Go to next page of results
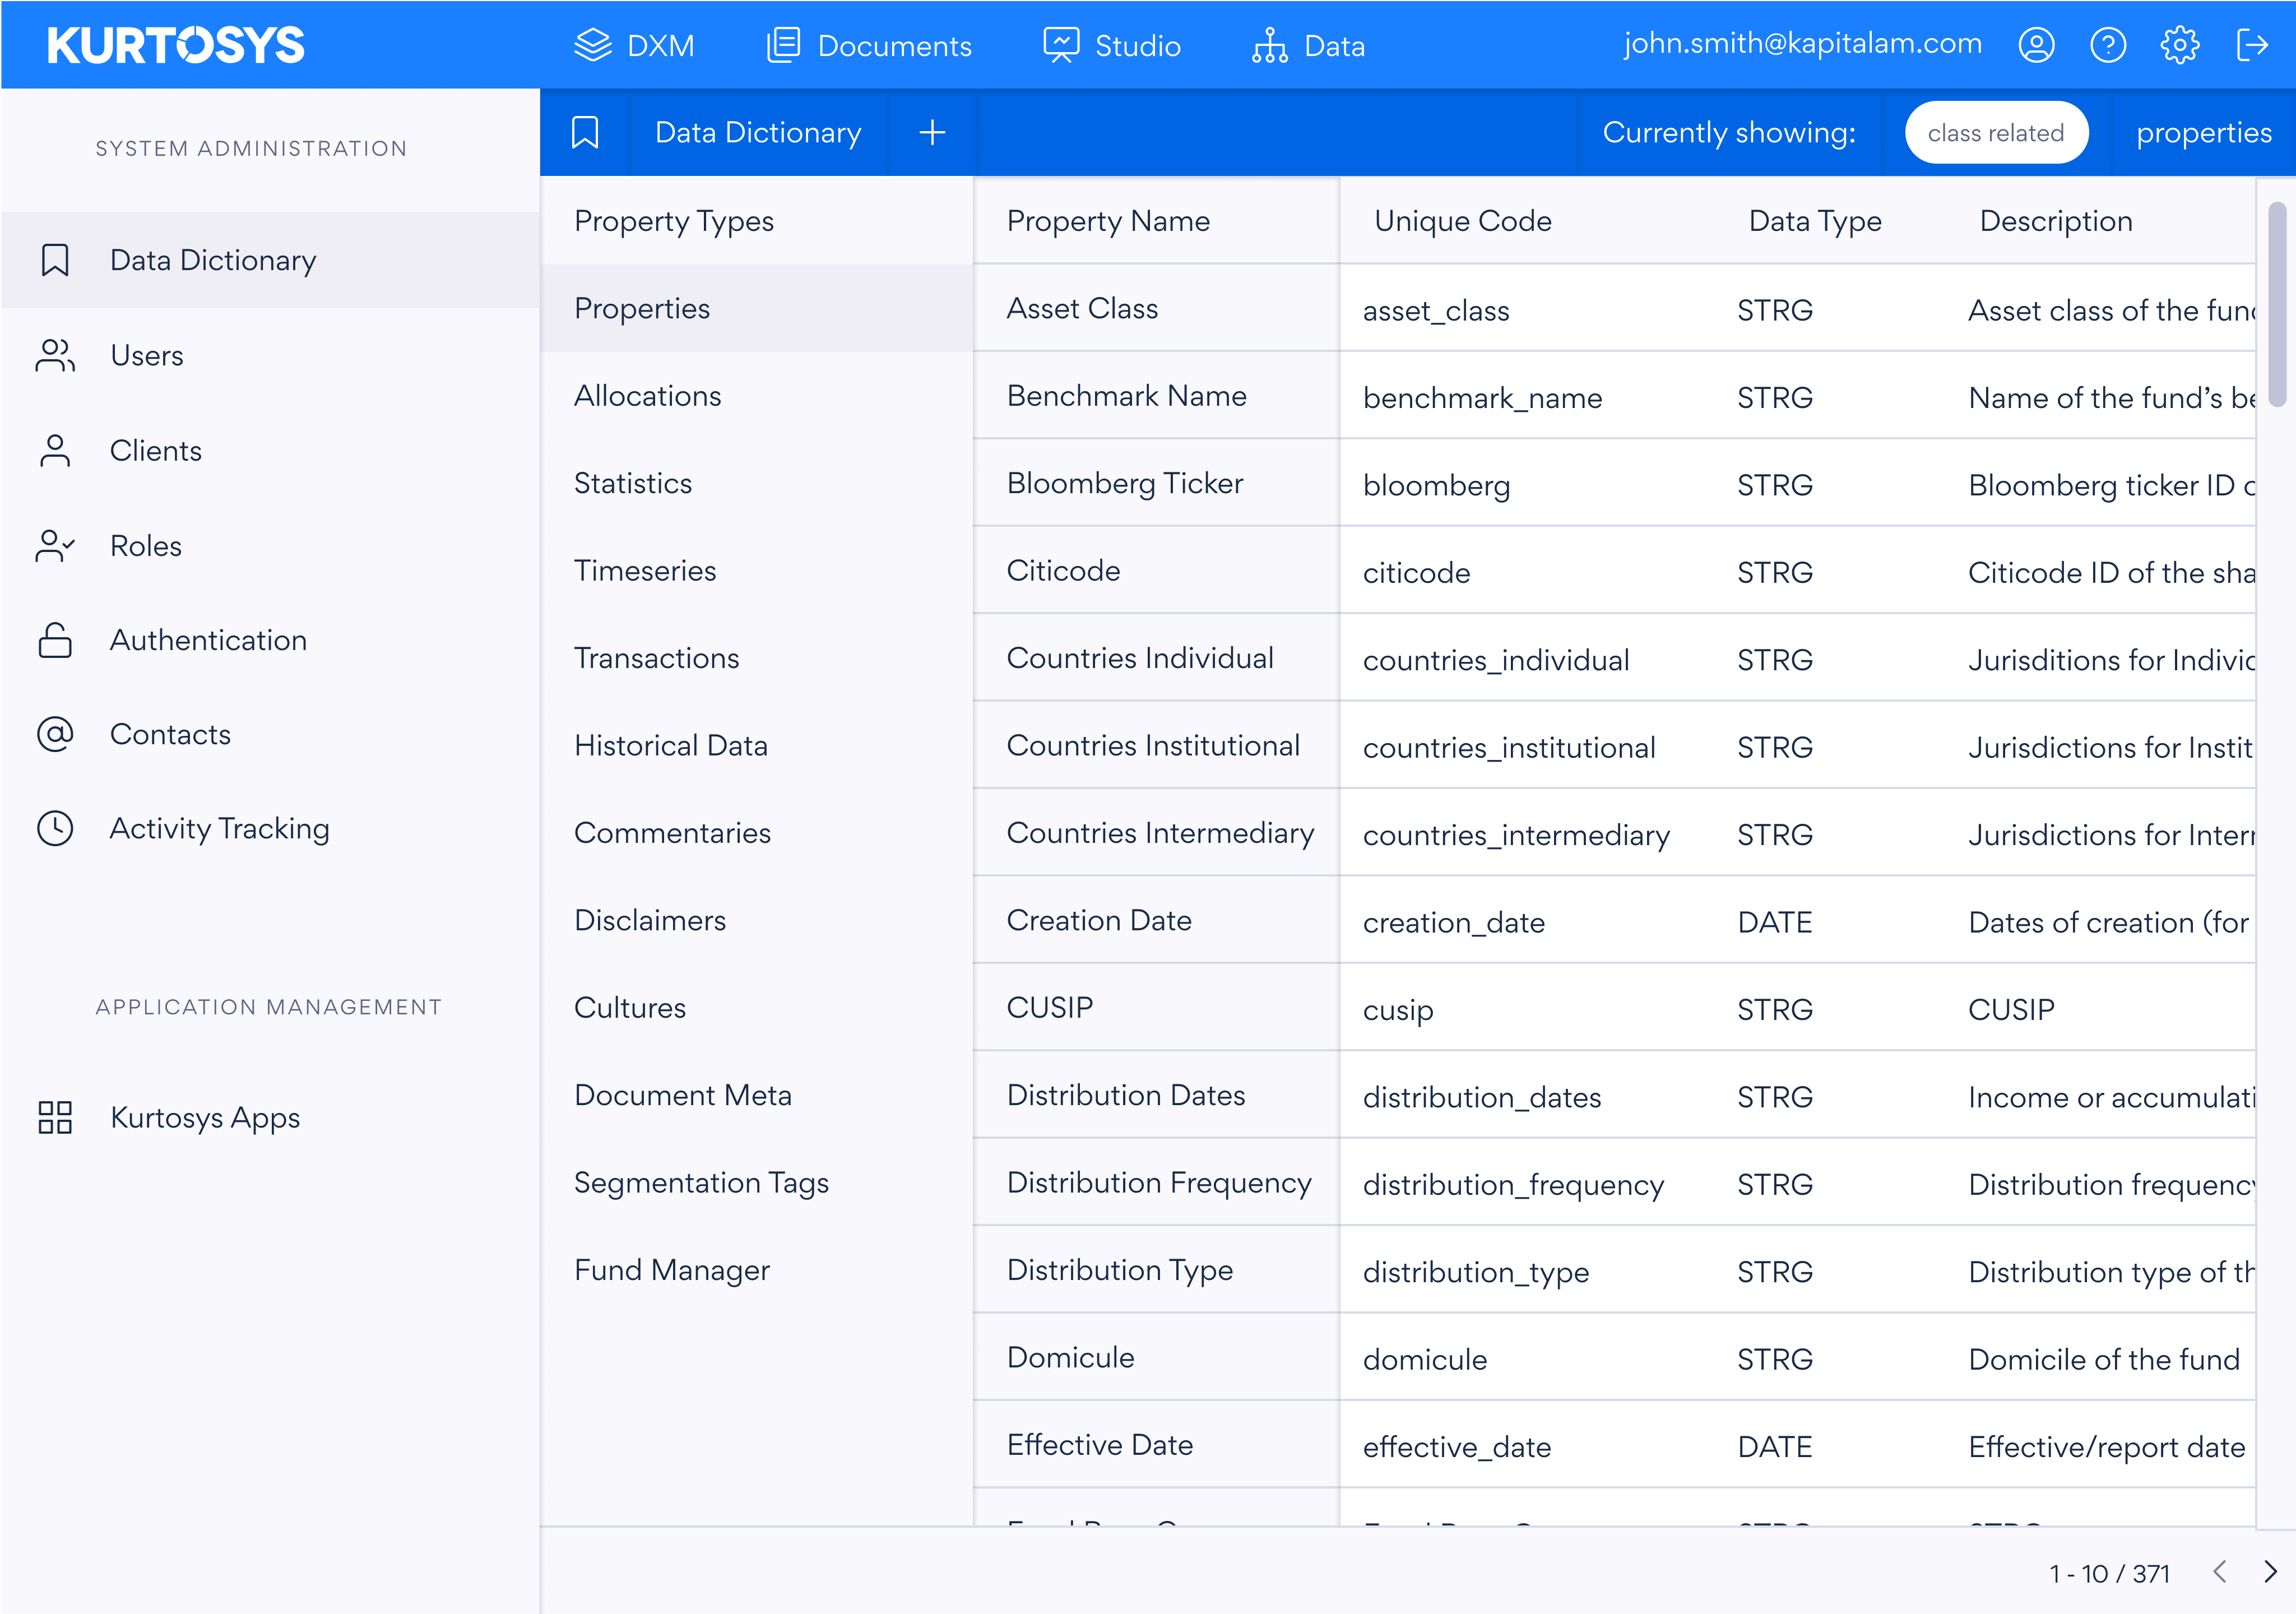The height and width of the screenshot is (1614, 2296). click(2270, 1572)
